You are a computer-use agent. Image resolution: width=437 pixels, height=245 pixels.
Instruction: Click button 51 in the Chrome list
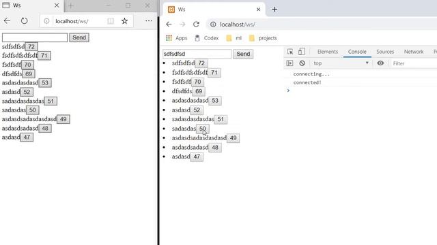(221, 120)
